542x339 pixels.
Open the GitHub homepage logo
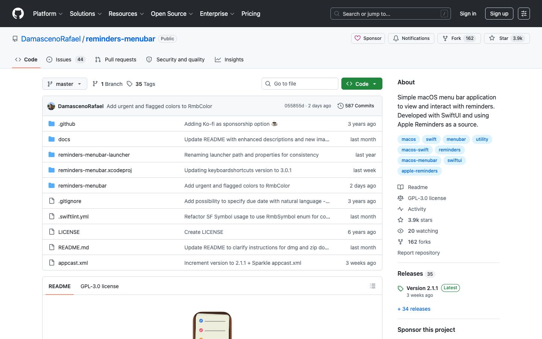[x=18, y=14]
